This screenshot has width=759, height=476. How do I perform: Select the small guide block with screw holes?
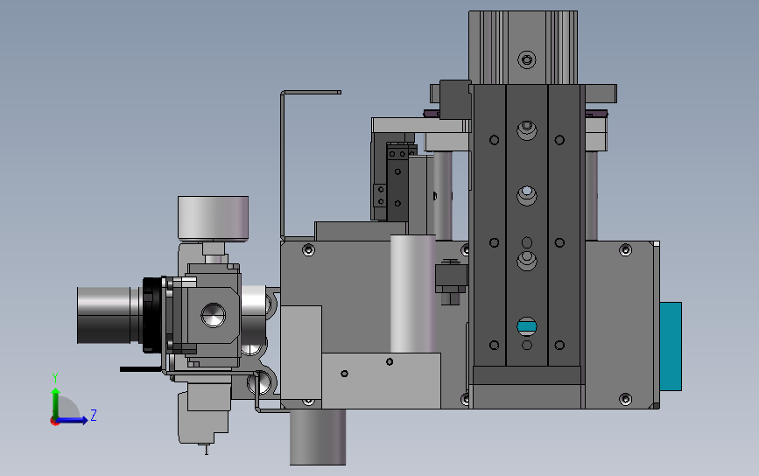point(397,182)
